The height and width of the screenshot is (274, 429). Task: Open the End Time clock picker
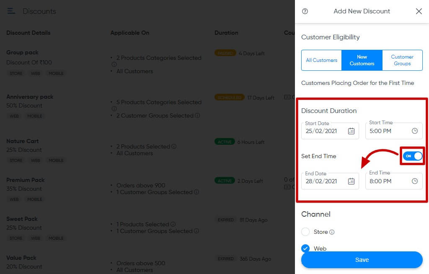(414, 181)
